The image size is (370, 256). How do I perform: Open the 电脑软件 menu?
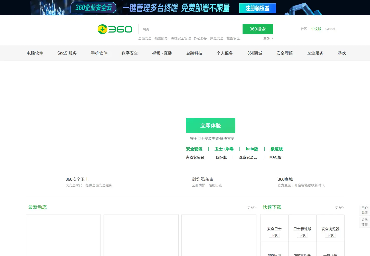pos(35,53)
